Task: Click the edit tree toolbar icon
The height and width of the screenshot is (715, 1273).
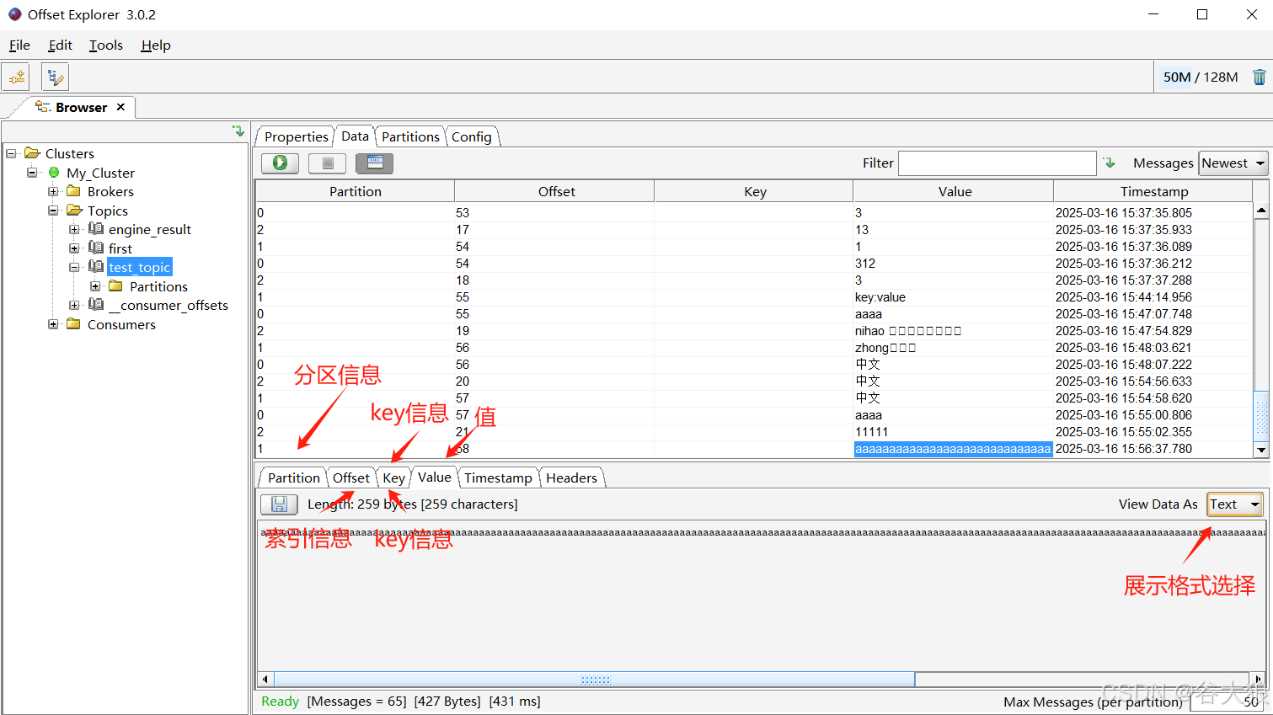Action: pyautogui.click(x=55, y=77)
